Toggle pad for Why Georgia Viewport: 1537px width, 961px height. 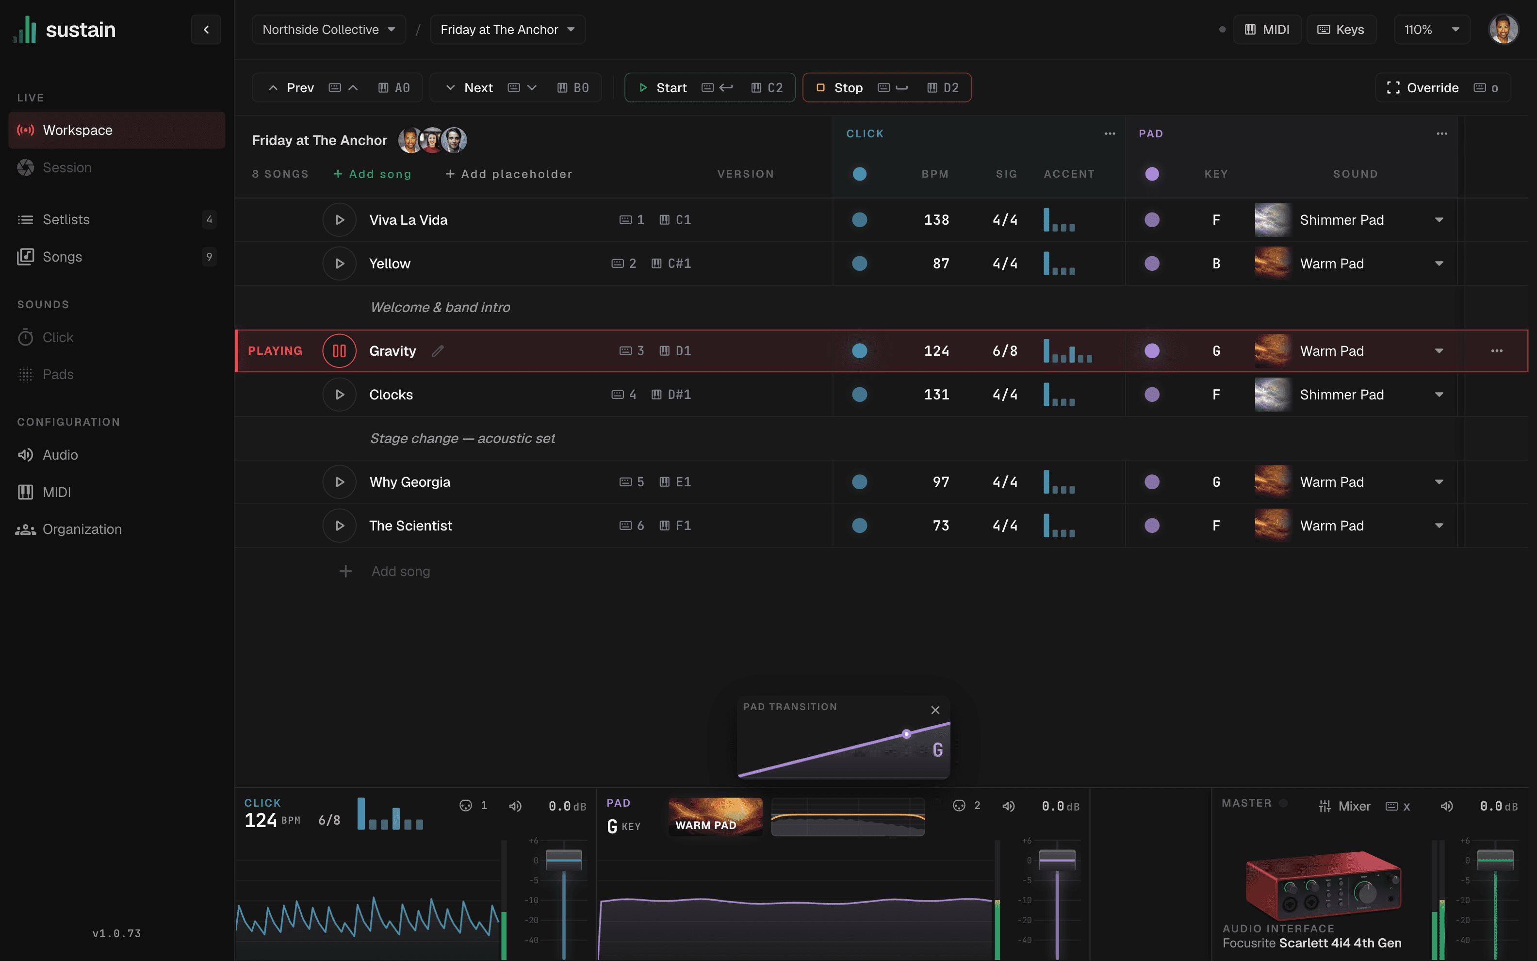pos(1152,482)
